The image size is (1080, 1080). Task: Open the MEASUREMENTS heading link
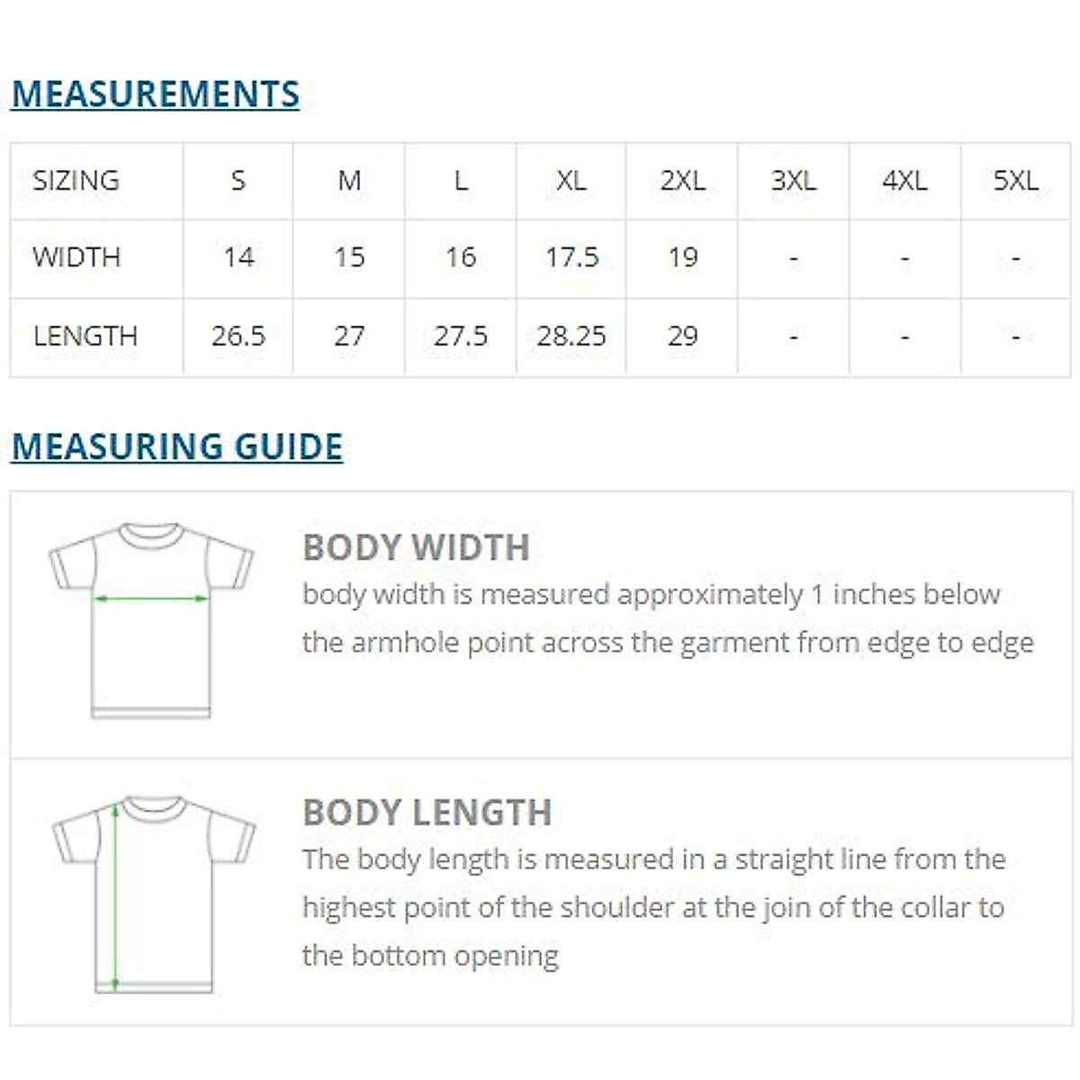coord(155,94)
